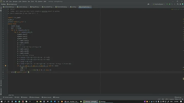Click spiningdonut.py in the navigation bar

point(12,4)
